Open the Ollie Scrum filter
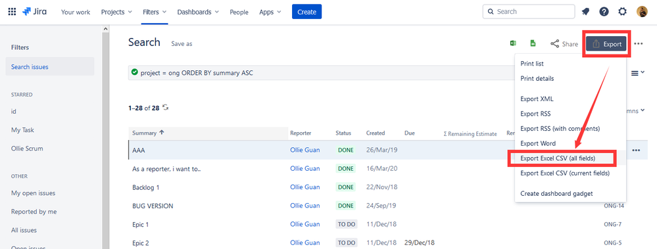Image resolution: width=657 pixels, height=249 pixels. pyautogui.click(x=27, y=148)
